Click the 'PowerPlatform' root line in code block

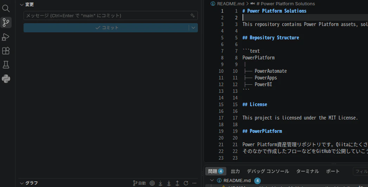click(258, 58)
